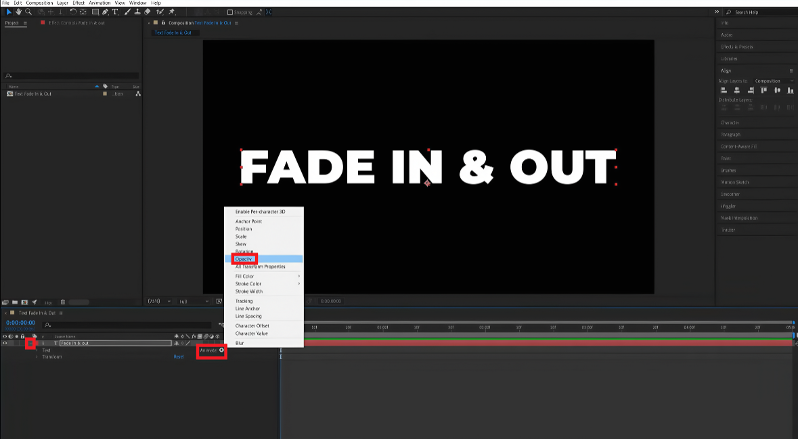Select the Roto Brush tool
798x439 pixels.
pyautogui.click(x=160, y=11)
